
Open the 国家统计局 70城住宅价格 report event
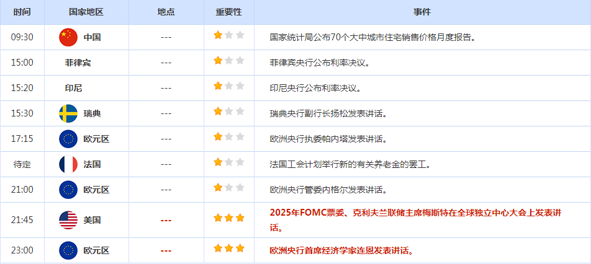[x=372, y=37]
